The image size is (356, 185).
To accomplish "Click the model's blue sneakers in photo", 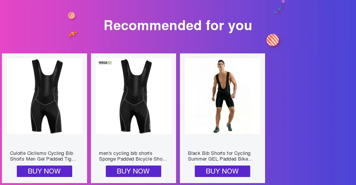I will 223,128.
